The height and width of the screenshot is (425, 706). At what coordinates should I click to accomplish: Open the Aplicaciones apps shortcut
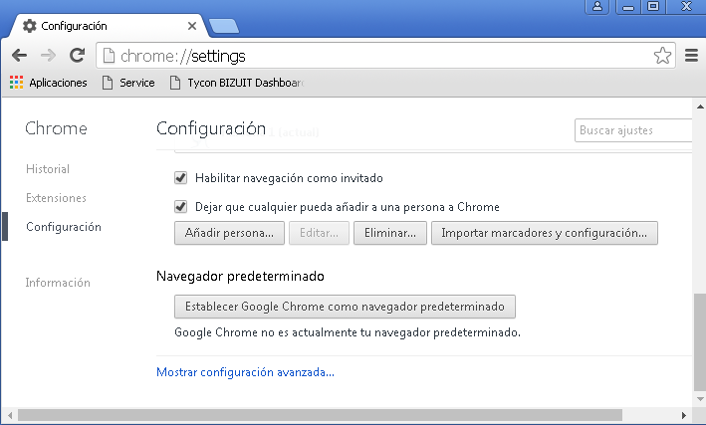pos(48,83)
